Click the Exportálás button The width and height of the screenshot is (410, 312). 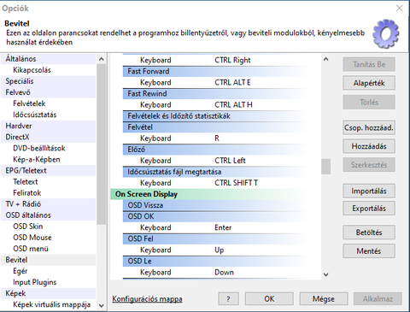point(369,209)
